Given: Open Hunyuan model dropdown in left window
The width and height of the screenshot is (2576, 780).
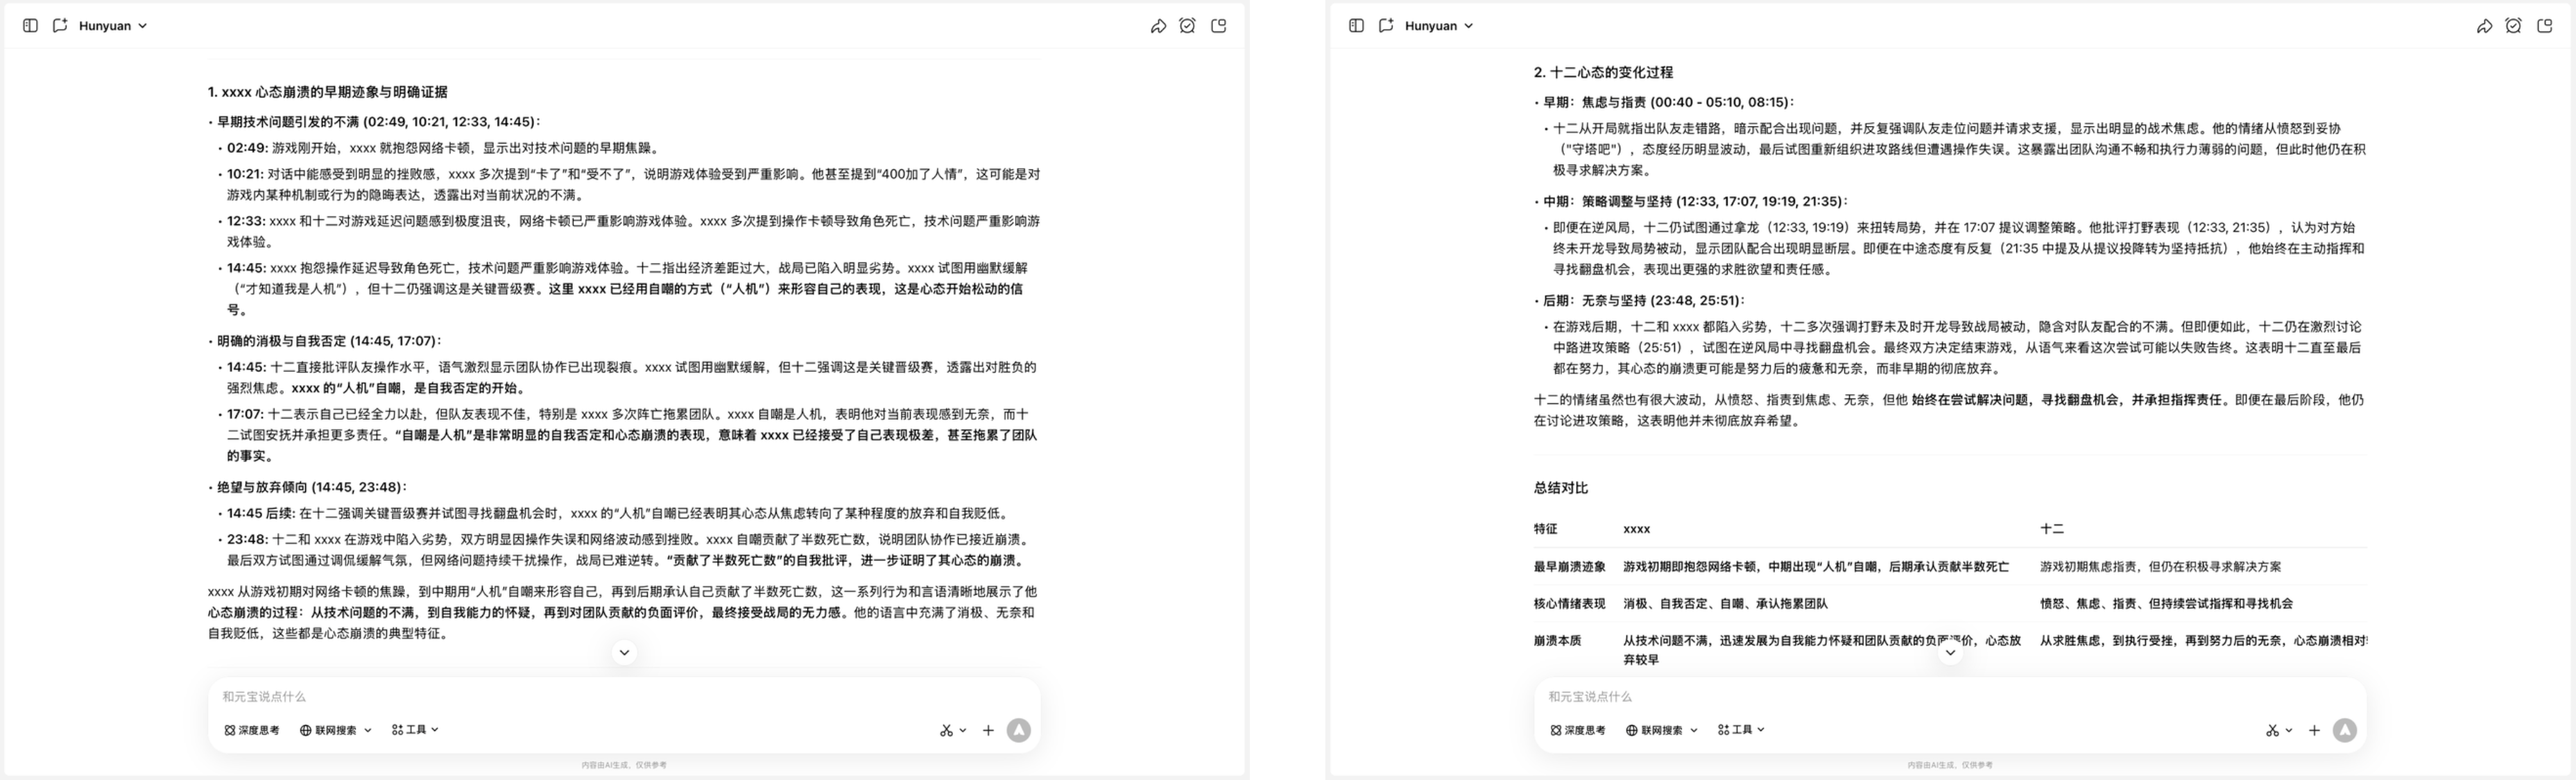Looking at the screenshot, I should [113, 26].
